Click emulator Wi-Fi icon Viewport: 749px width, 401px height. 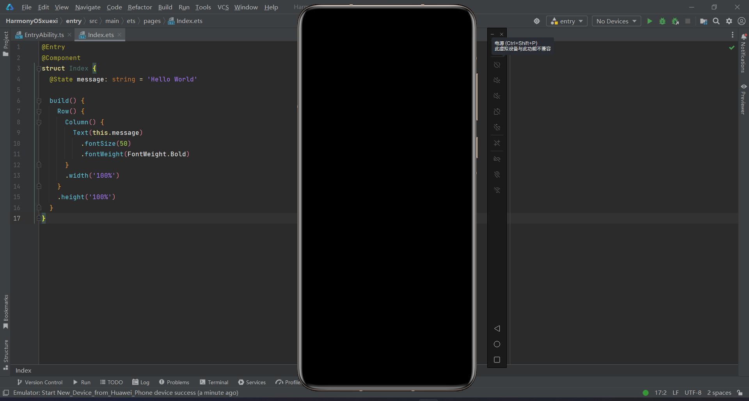[497, 190]
